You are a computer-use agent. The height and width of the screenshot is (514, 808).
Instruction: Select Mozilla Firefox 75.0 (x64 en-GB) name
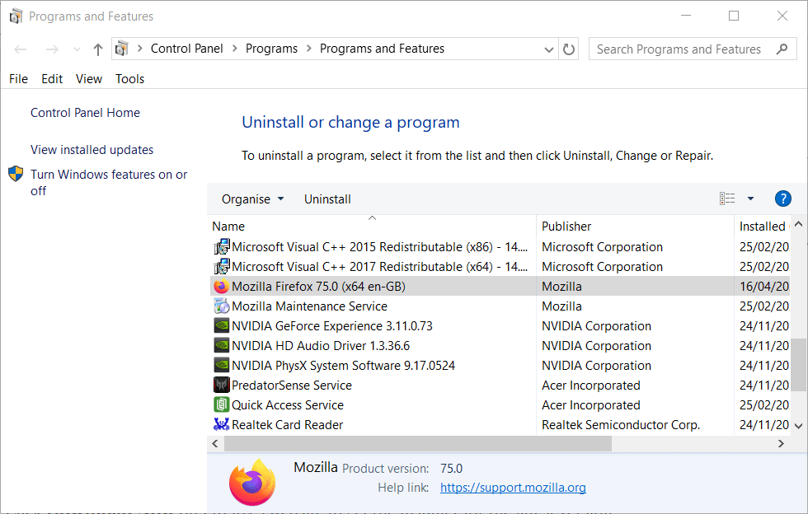tap(318, 287)
